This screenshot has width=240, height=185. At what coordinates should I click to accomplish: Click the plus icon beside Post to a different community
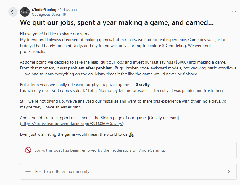coord(28,171)
